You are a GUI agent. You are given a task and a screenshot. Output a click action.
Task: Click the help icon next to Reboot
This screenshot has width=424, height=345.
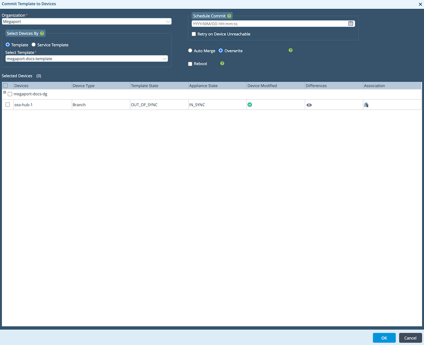[222, 64]
